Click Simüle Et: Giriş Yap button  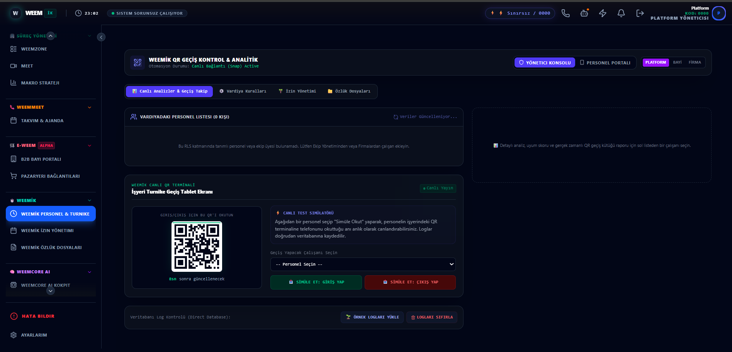(x=316, y=282)
